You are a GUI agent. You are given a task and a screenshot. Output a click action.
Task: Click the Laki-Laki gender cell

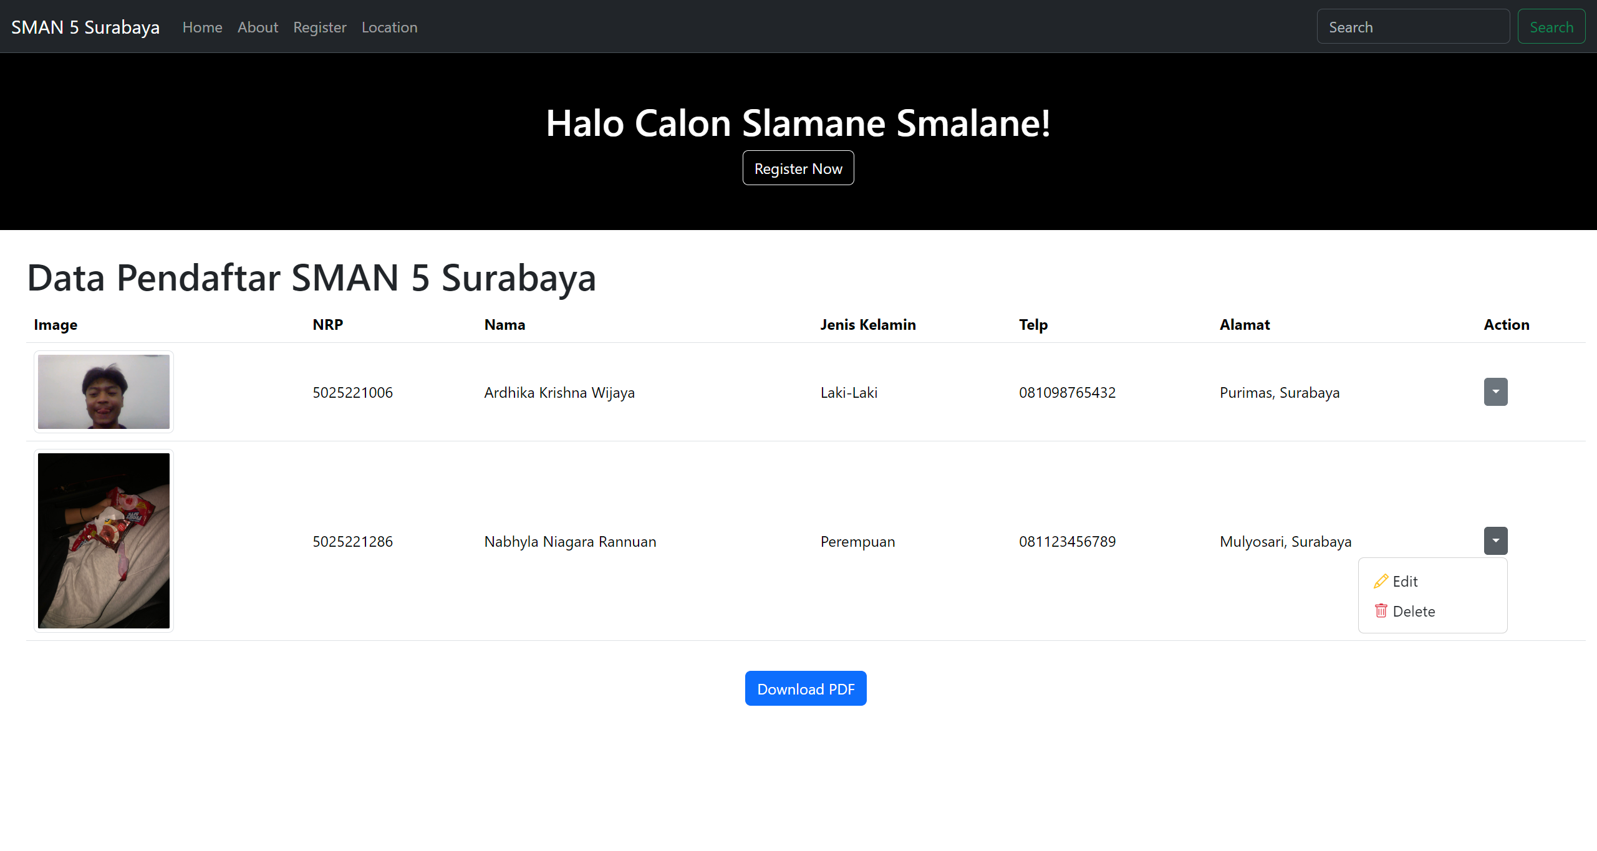pos(849,392)
